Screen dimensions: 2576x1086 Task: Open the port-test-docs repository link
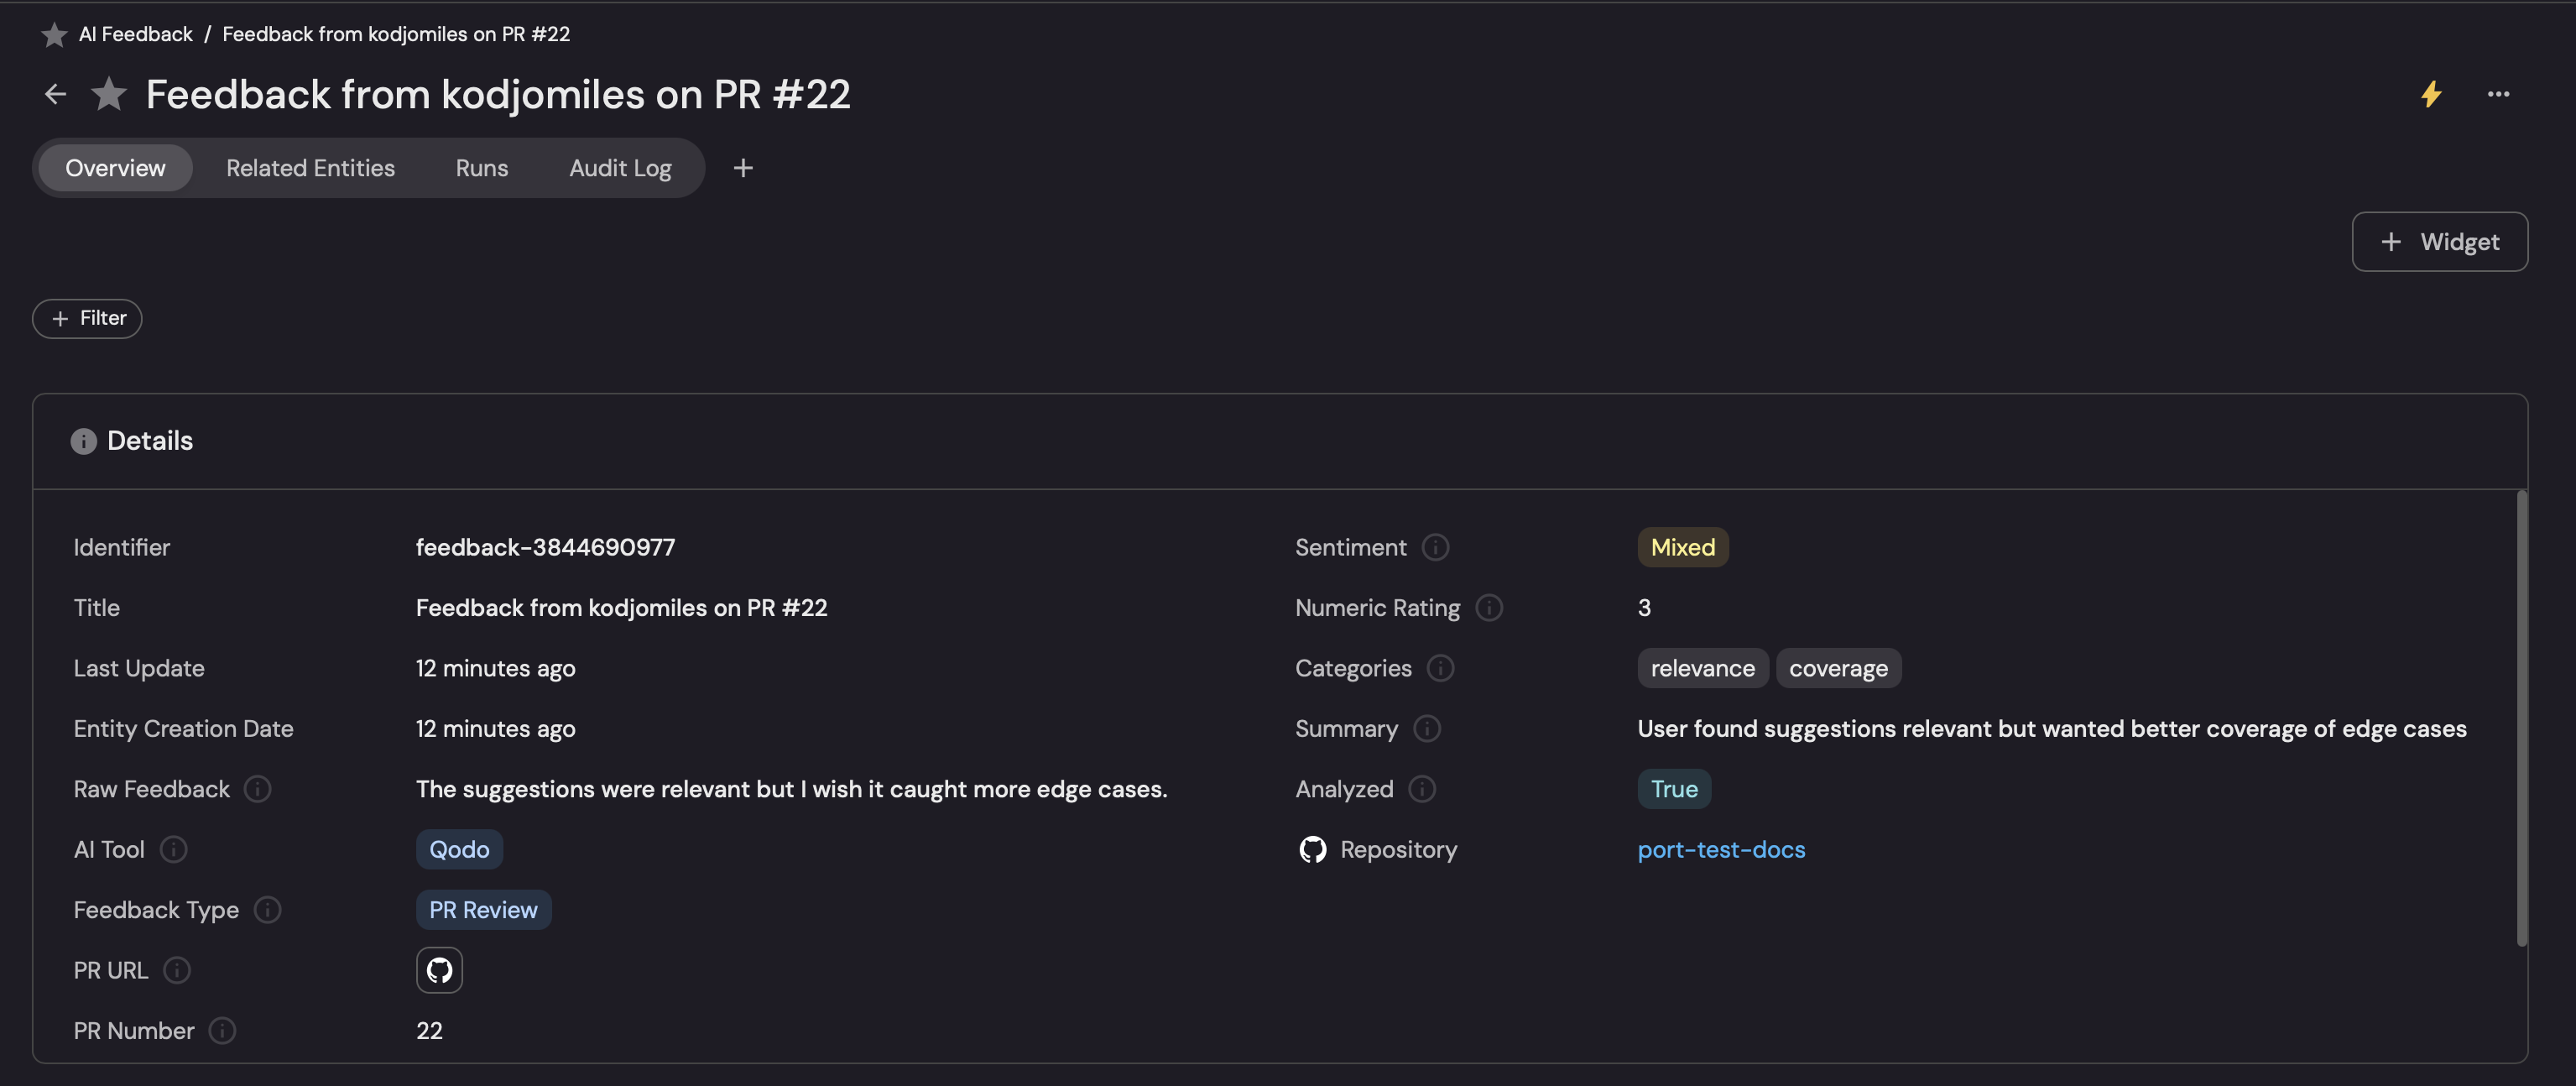pos(1721,849)
